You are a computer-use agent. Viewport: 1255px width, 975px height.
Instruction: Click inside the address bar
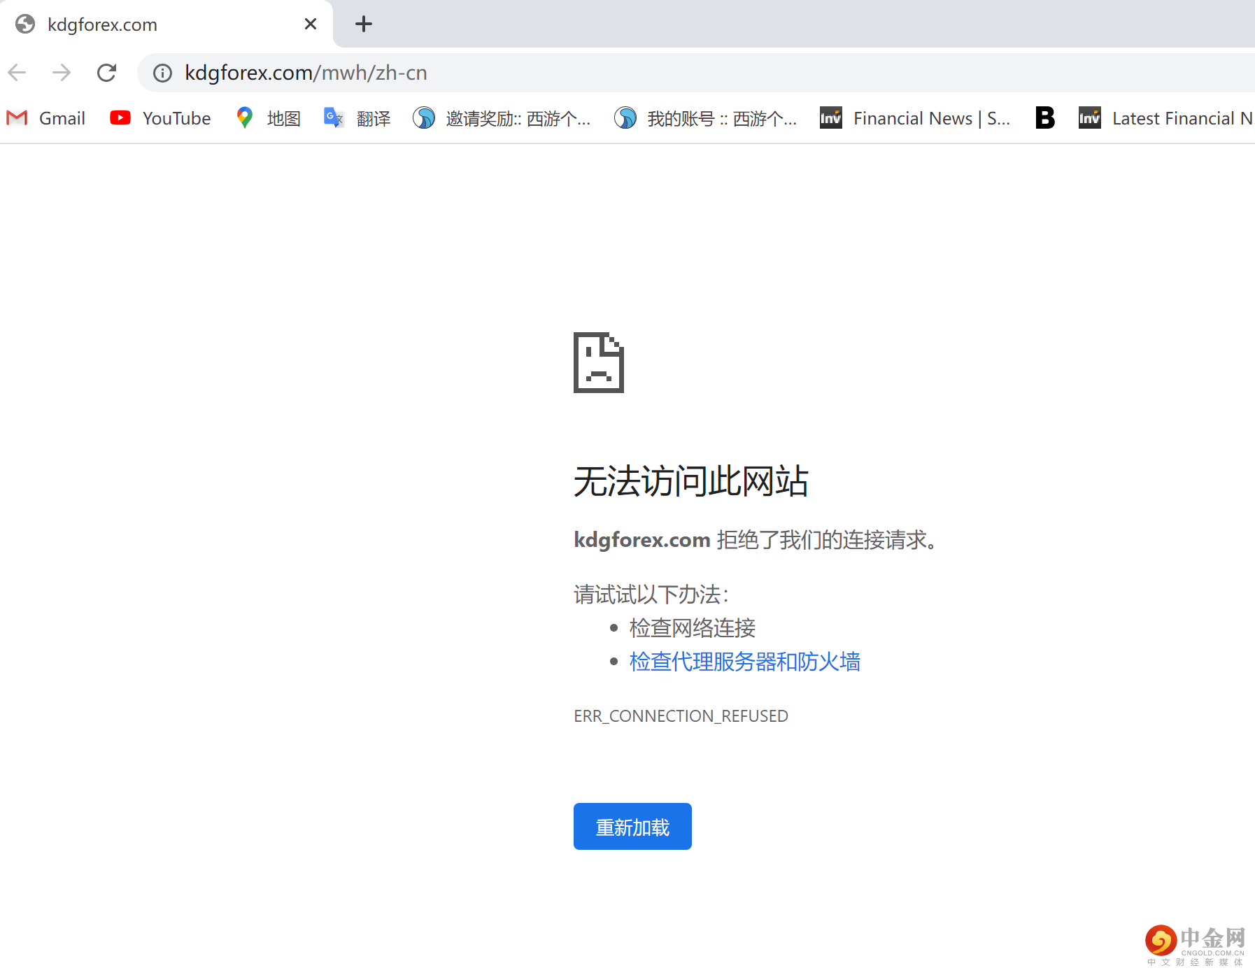pyautogui.click(x=490, y=72)
